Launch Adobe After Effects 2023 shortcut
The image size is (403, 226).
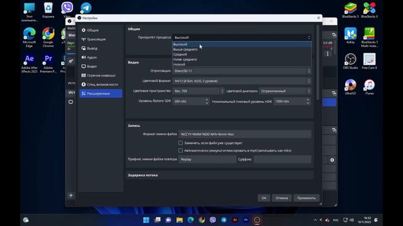[30, 63]
